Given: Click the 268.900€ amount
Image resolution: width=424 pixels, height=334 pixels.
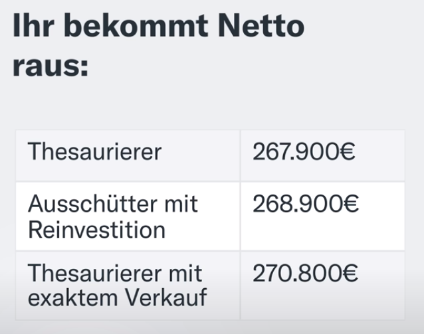Looking at the screenshot, I should coord(306,204).
